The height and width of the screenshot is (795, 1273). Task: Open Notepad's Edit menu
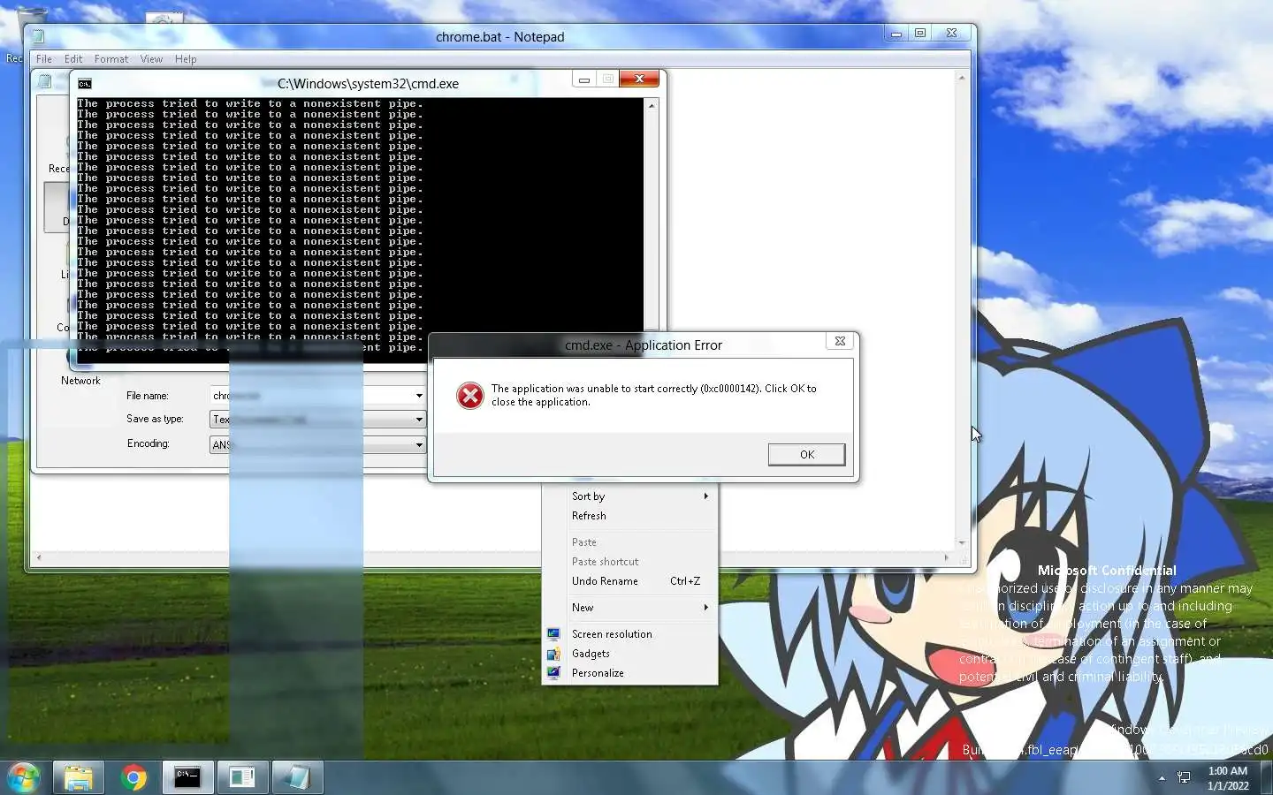pos(73,59)
